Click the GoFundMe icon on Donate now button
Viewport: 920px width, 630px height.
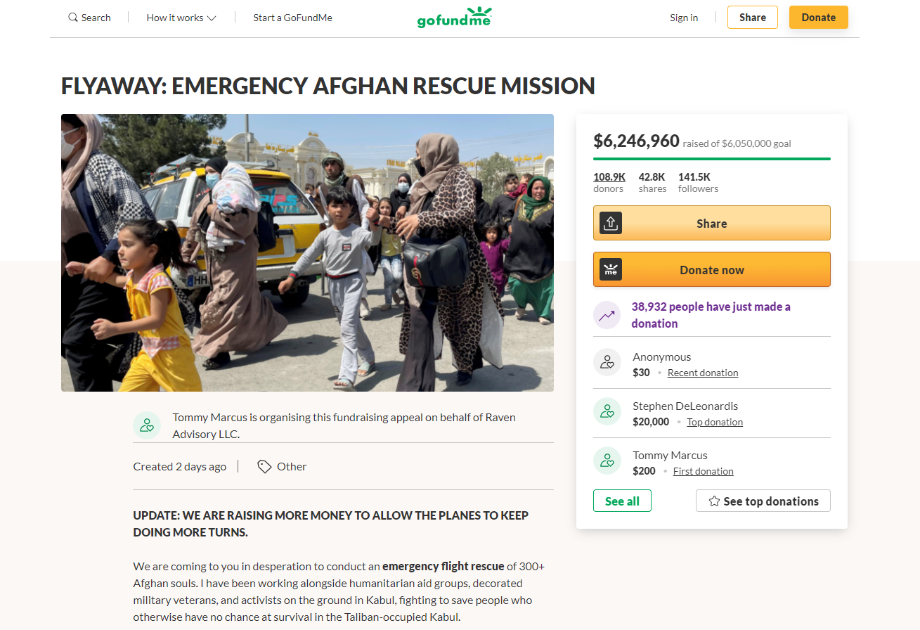click(611, 269)
